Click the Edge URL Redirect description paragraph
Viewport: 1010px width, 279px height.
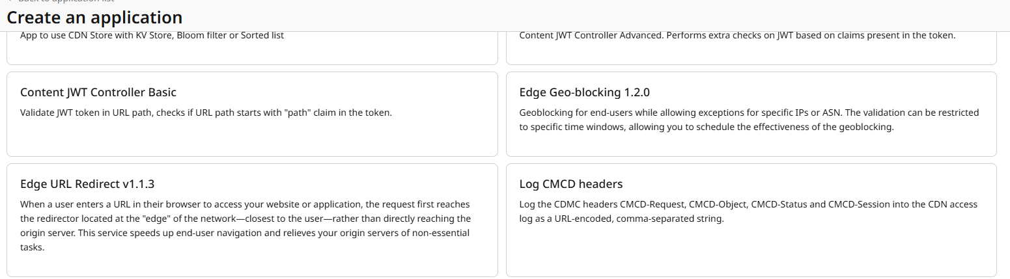[245, 226]
